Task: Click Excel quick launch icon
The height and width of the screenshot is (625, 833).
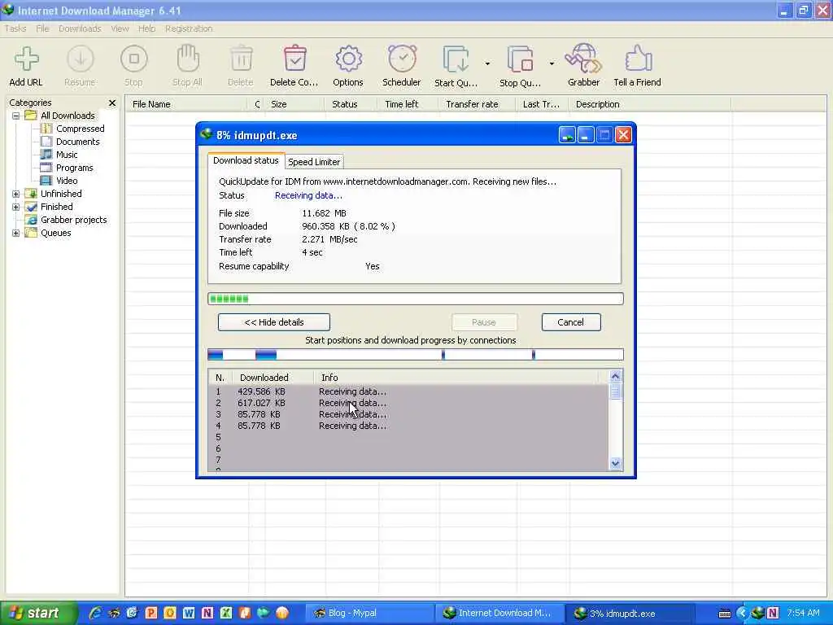Action: (x=226, y=613)
